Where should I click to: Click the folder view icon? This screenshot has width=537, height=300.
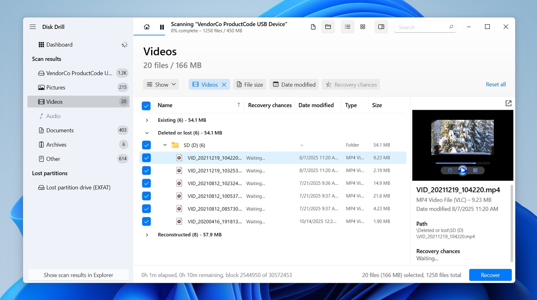(328, 26)
